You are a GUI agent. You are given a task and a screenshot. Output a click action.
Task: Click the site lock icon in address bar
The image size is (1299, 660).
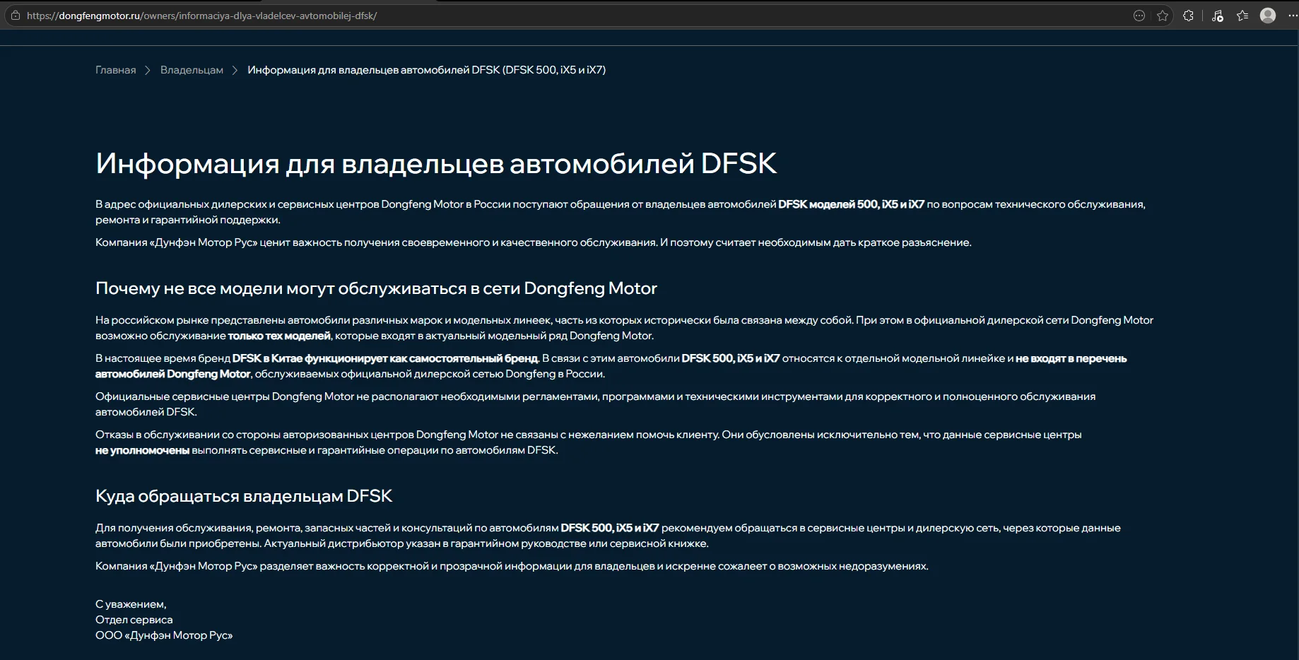pyautogui.click(x=15, y=16)
